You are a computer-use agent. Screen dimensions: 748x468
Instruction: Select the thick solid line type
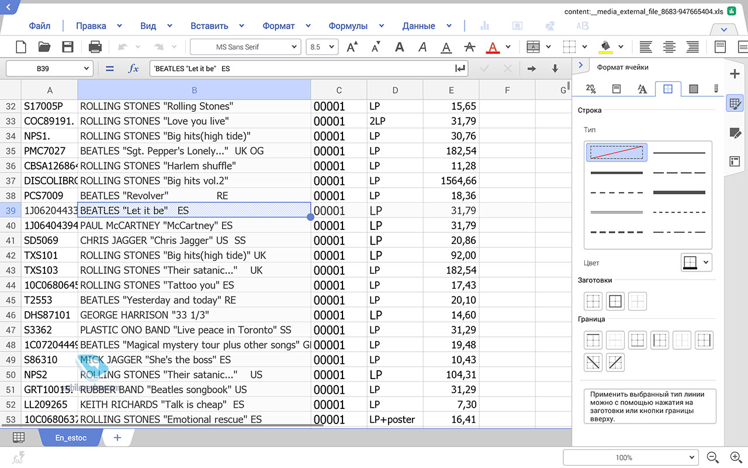click(x=617, y=173)
